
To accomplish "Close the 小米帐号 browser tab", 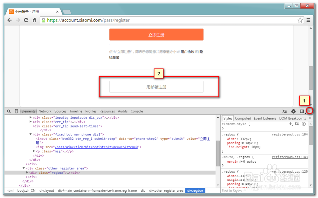I will [x=57, y=12].
